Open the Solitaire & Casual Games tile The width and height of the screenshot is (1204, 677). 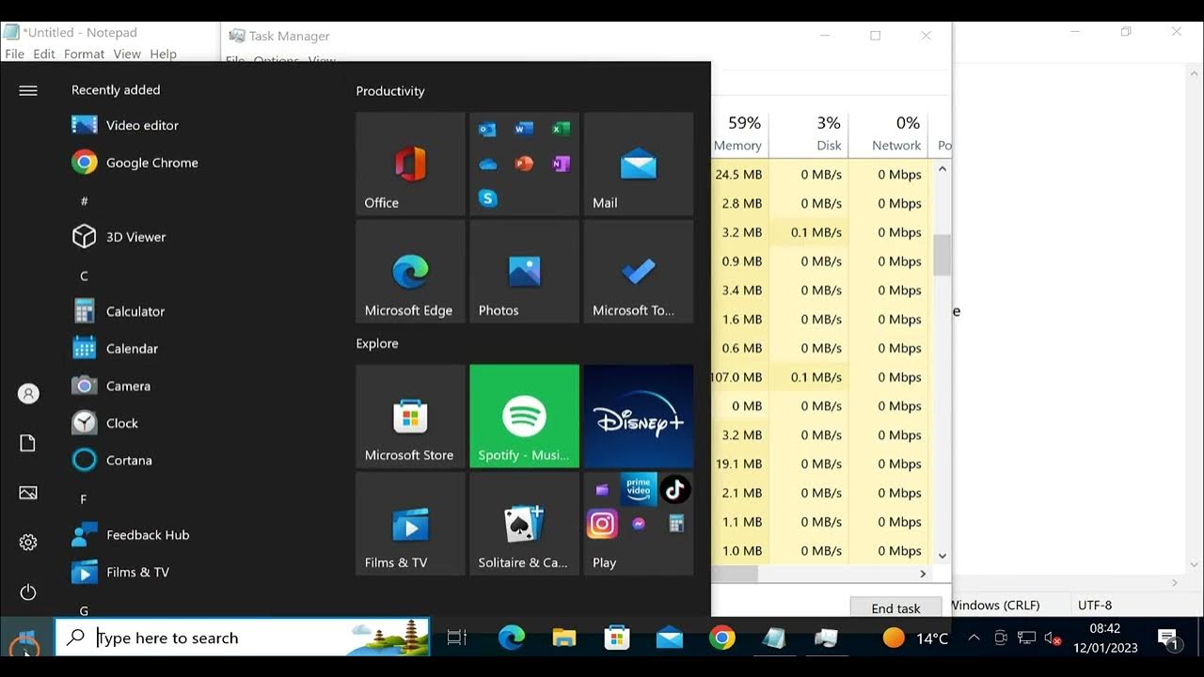click(524, 524)
